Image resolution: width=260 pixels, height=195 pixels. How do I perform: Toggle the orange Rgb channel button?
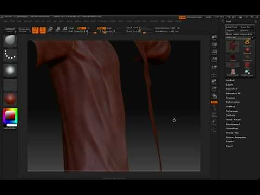click(82, 28)
